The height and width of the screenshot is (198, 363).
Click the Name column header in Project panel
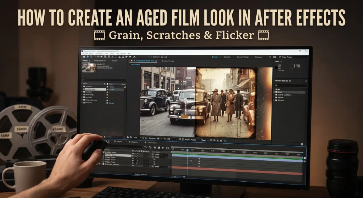click(85, 84)
